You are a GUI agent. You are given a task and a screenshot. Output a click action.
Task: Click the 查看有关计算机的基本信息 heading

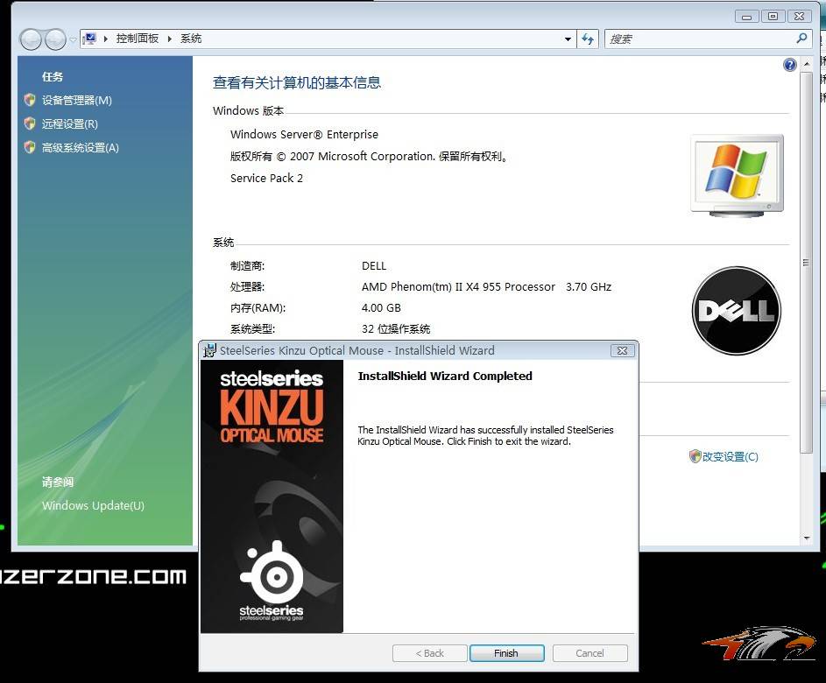click(x=297, y=82)
